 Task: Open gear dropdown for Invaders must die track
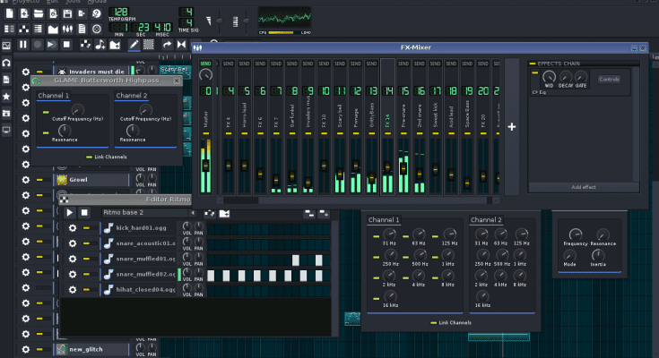(x=26, y=72)
